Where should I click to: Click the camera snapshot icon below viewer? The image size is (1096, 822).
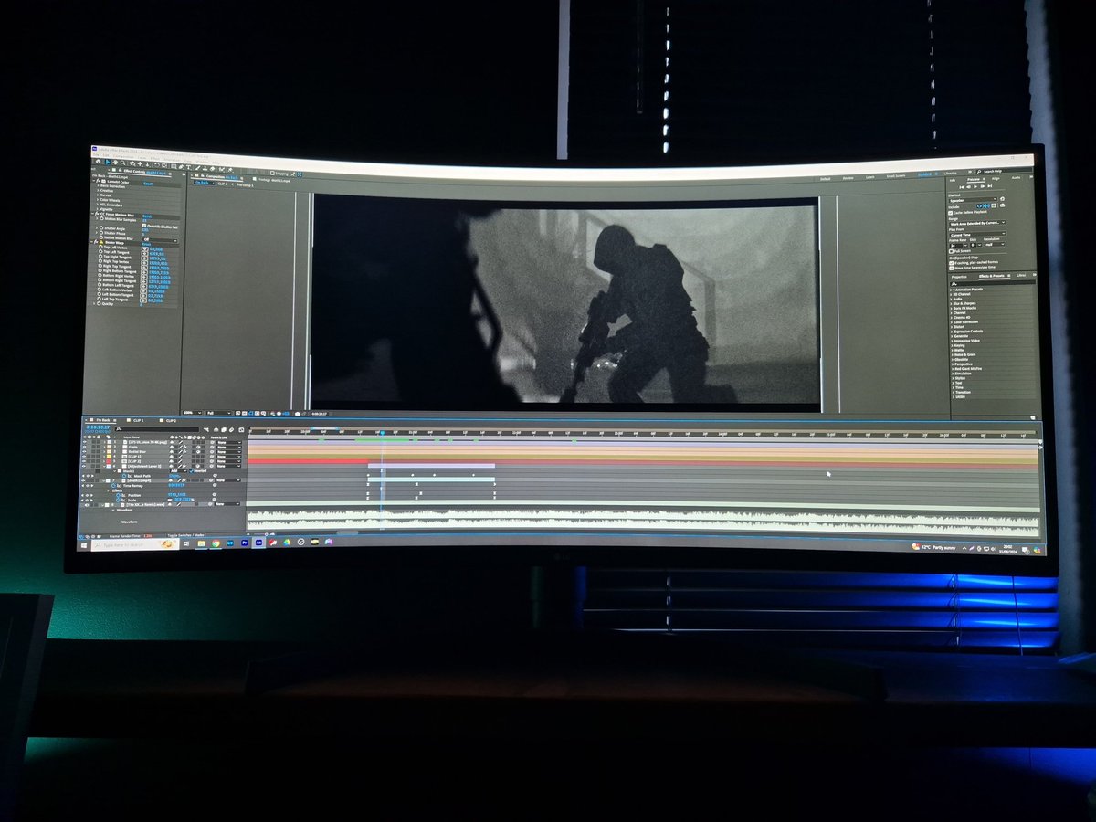click(x=298, y=414)
